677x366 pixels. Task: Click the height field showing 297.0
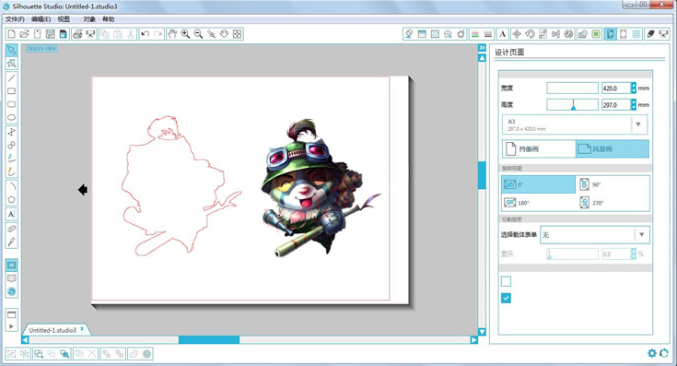point(616,104)
